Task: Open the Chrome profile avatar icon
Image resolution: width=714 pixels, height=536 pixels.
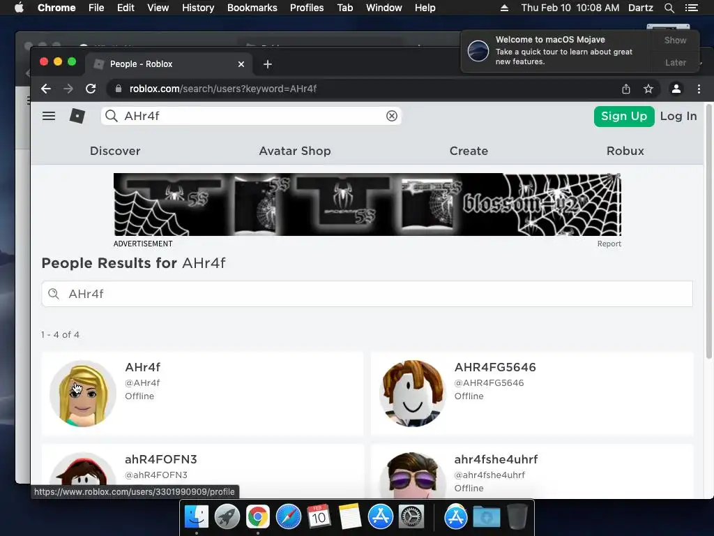Action: tap(676, 89)
